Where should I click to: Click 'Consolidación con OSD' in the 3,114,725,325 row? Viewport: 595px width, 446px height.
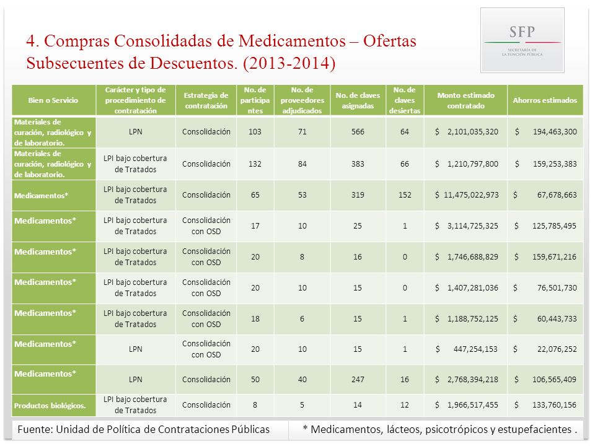click(x=206, y=226)
